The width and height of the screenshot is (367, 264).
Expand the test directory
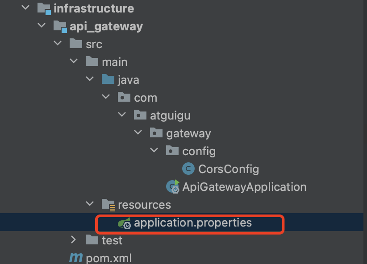click(73, 240)
